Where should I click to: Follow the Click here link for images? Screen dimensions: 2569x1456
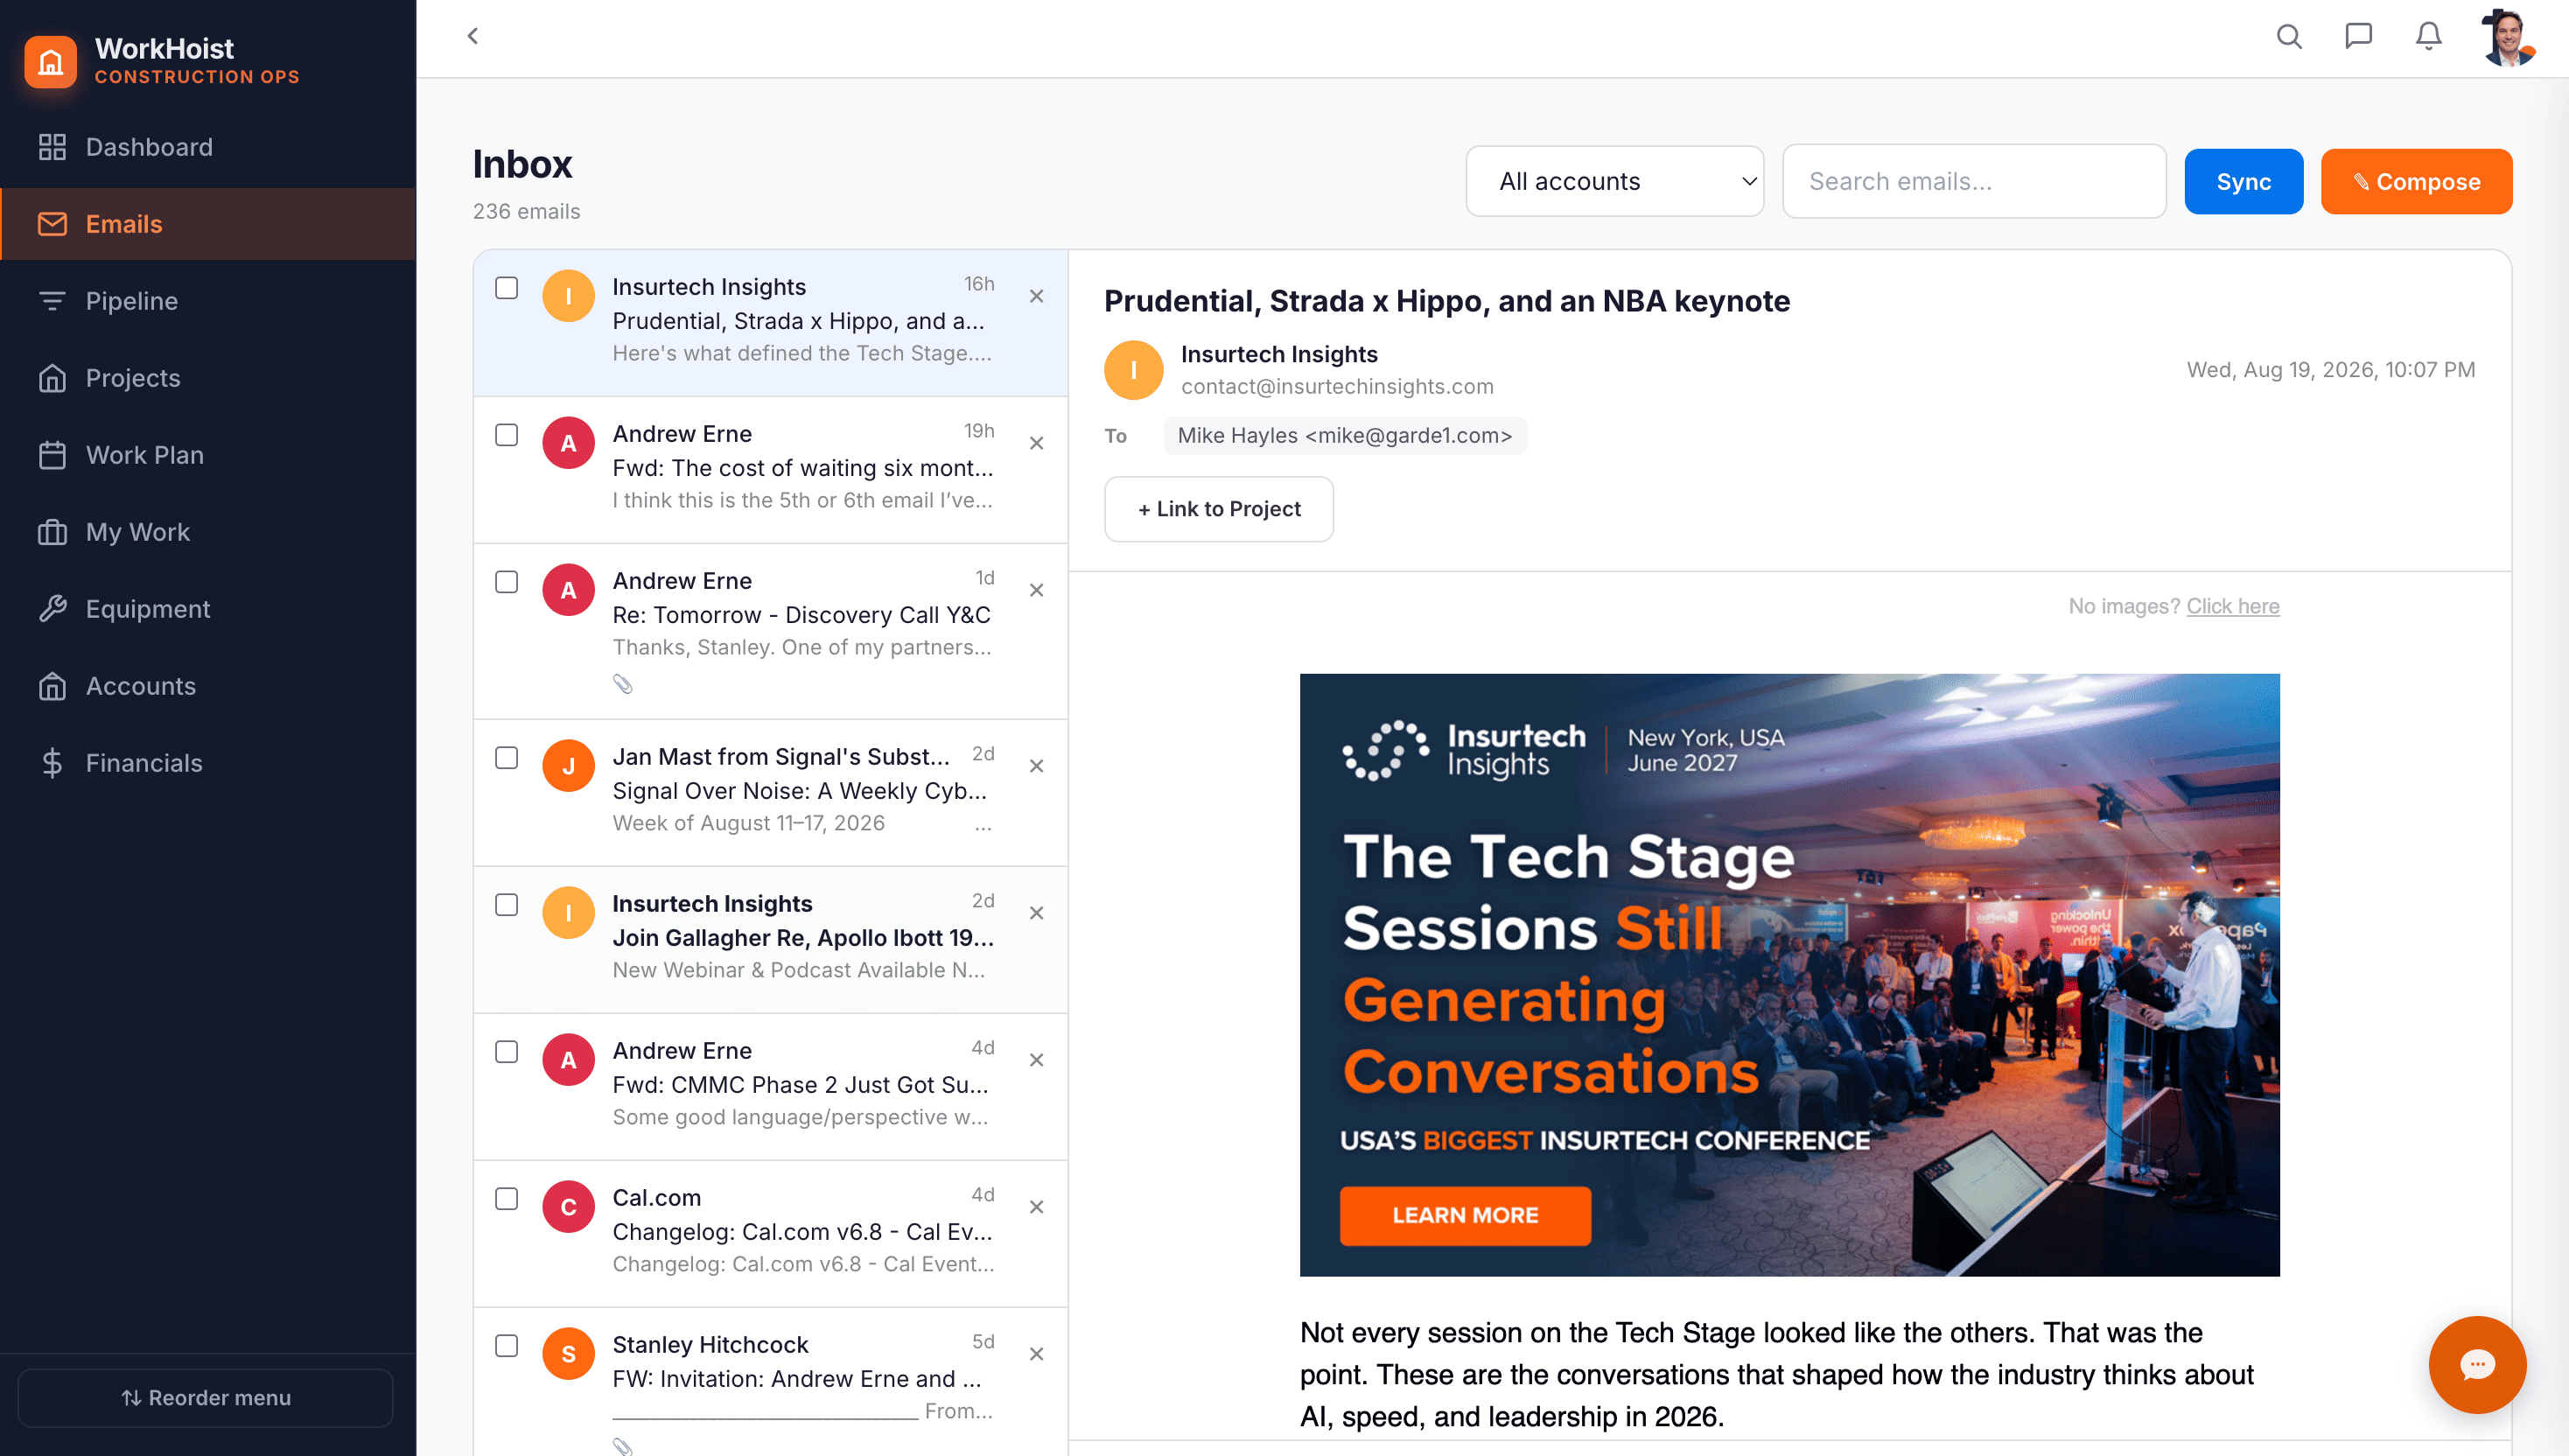click(x=2233, y=606)
